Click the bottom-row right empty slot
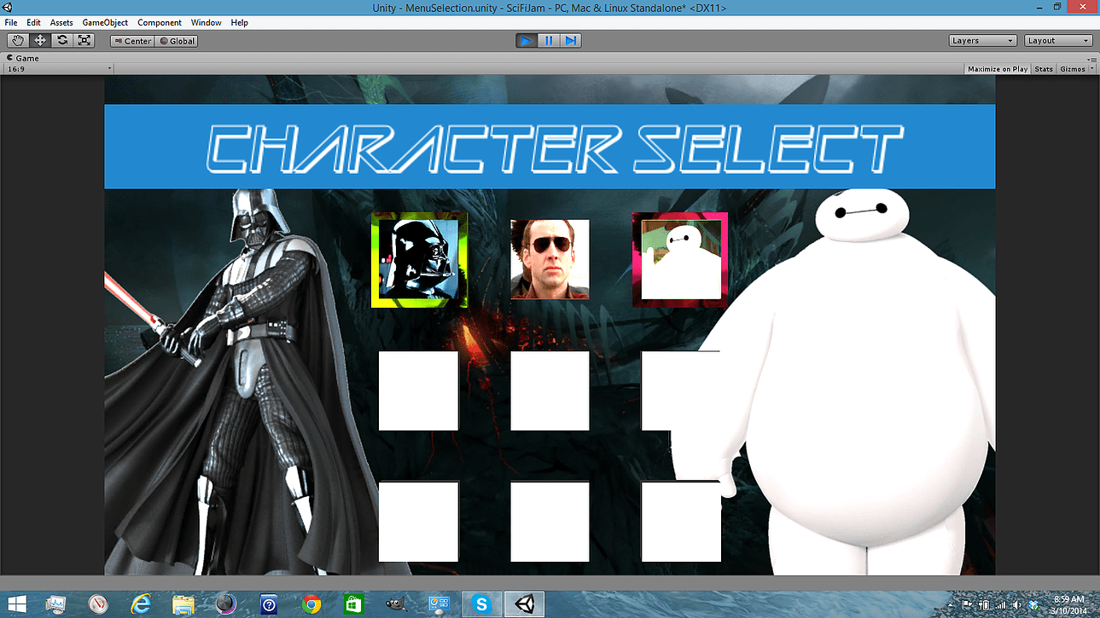 (x=681, y=521)
